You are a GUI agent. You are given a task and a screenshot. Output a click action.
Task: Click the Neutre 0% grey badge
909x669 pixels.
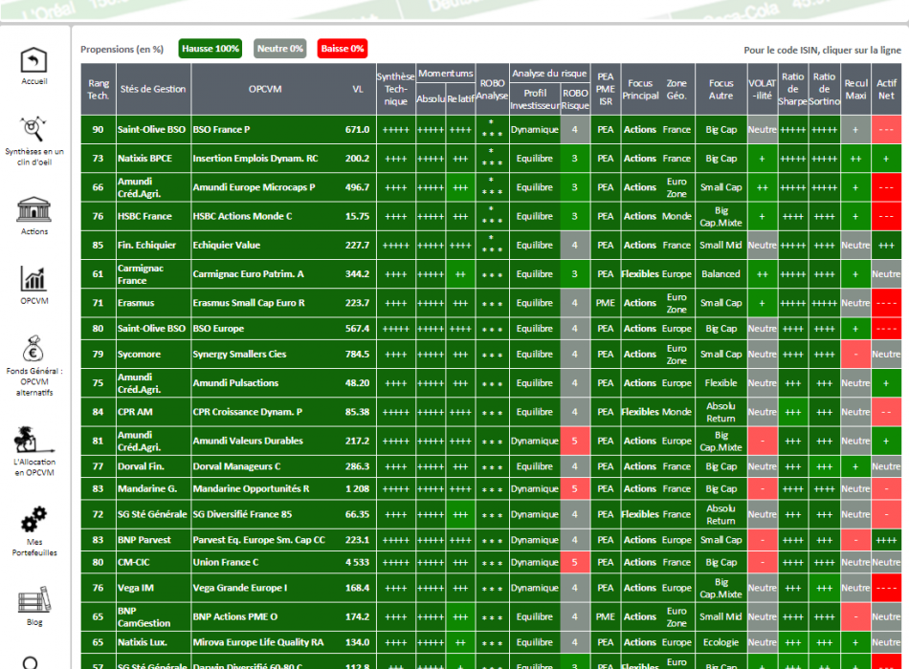click(280, 49)
